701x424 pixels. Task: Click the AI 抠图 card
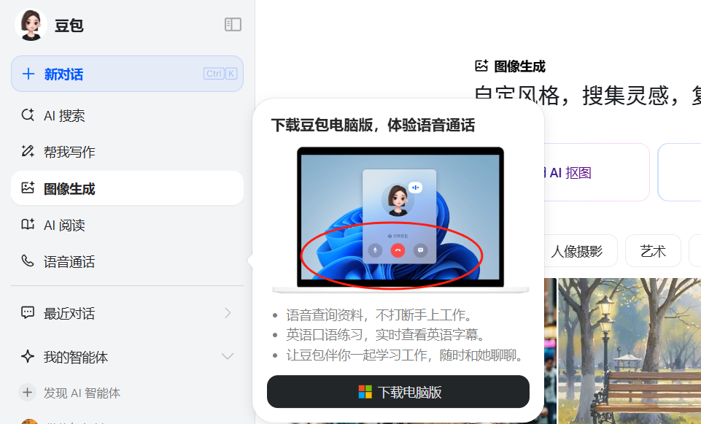point(597,172)
